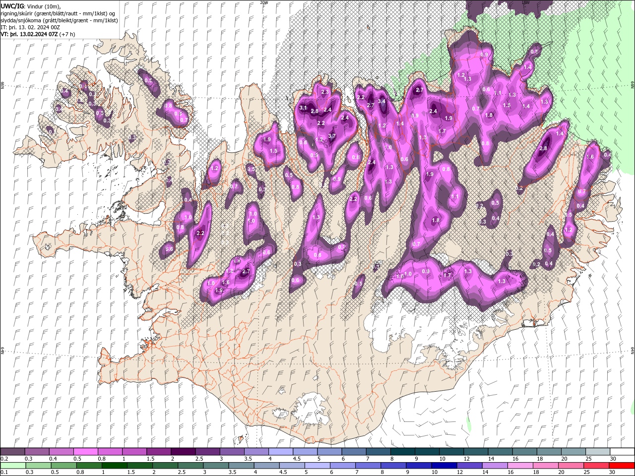Image resolution: width=635 pixels, height=476 pixels.
Task: Pick the slate blue 6–7 snow legend swatch
Action: (353, 452)
